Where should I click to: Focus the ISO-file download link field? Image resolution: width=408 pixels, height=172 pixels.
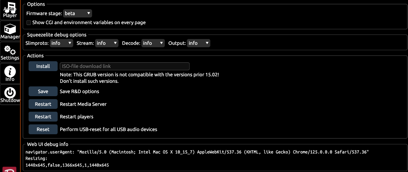click(125, 66)
